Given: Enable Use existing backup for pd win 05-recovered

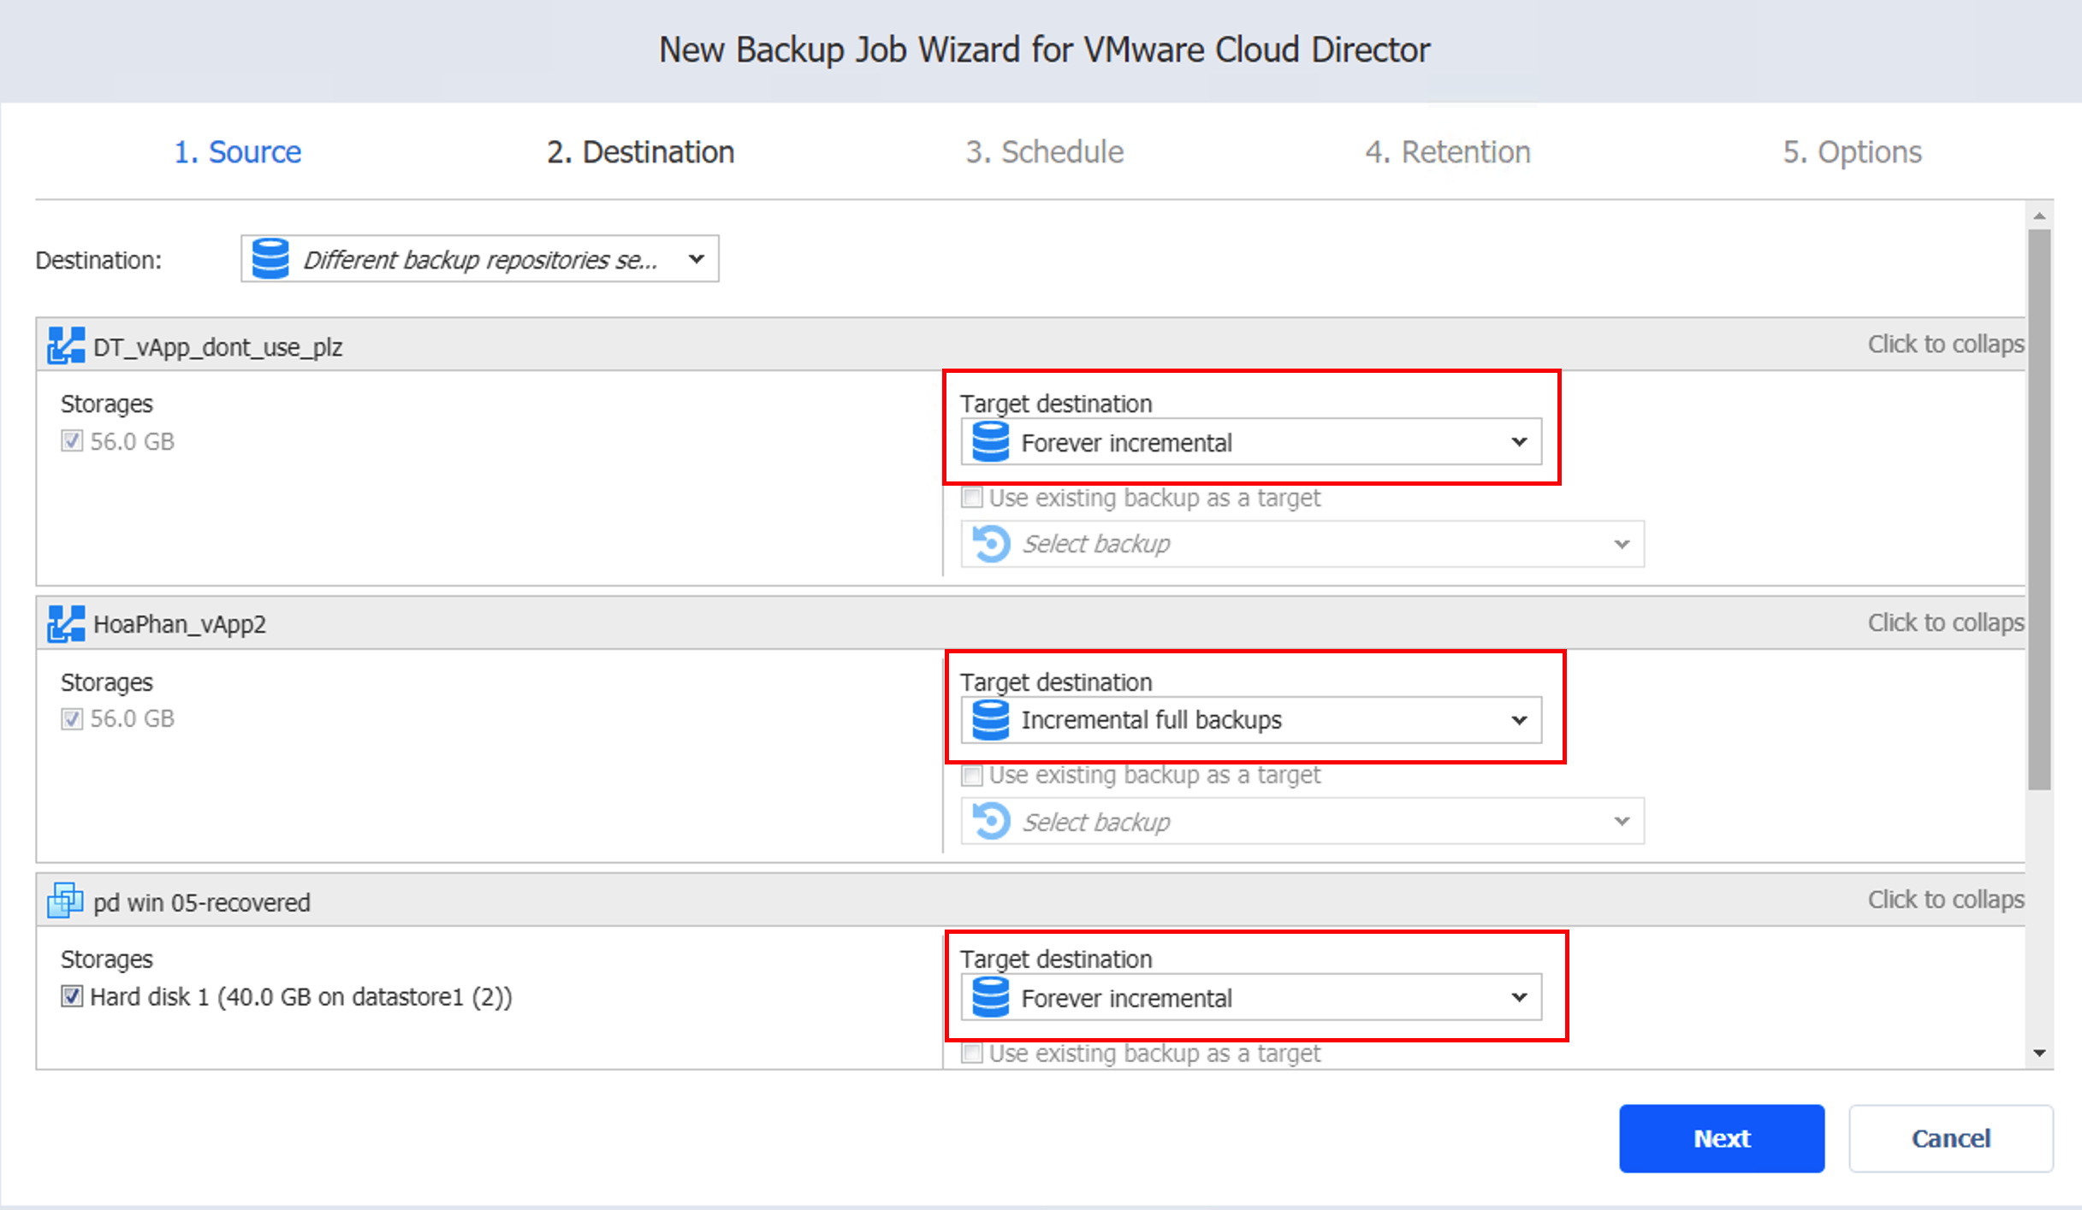Looking at the screenshot, I should point(971,1053).
